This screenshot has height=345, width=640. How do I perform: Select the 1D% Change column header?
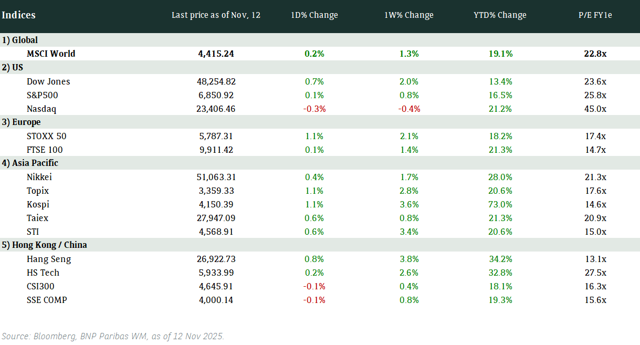pos(314,15)
